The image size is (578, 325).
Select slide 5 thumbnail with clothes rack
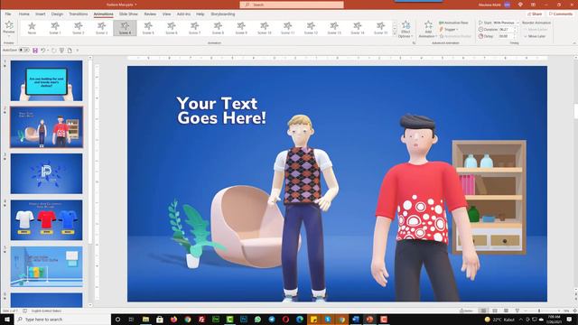[46, 267]
